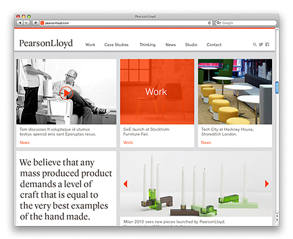Click the orange Work tile

tap(157, 91)
